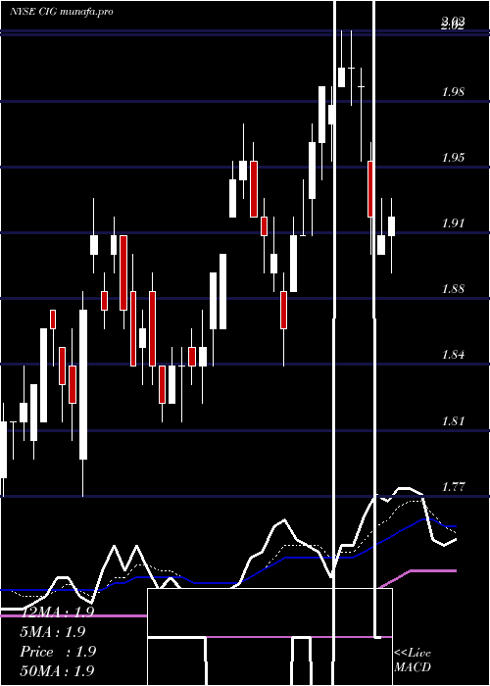The width and height of the screenshot is (490, 686).
Task: Click the '<<Live MACD' label
Action: click(x=413, y=661)
